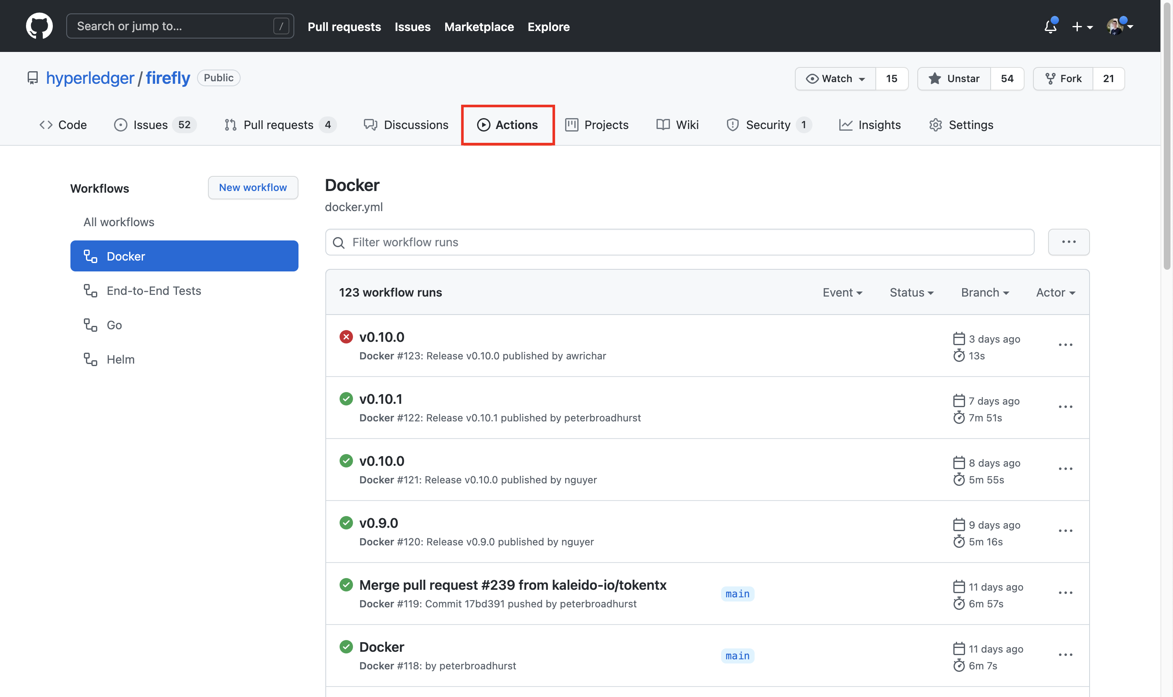Viewport: 1173px width, 697px height.
Task: Toggle Watch notifications for this repository
Action: click(x=834, y=78)
